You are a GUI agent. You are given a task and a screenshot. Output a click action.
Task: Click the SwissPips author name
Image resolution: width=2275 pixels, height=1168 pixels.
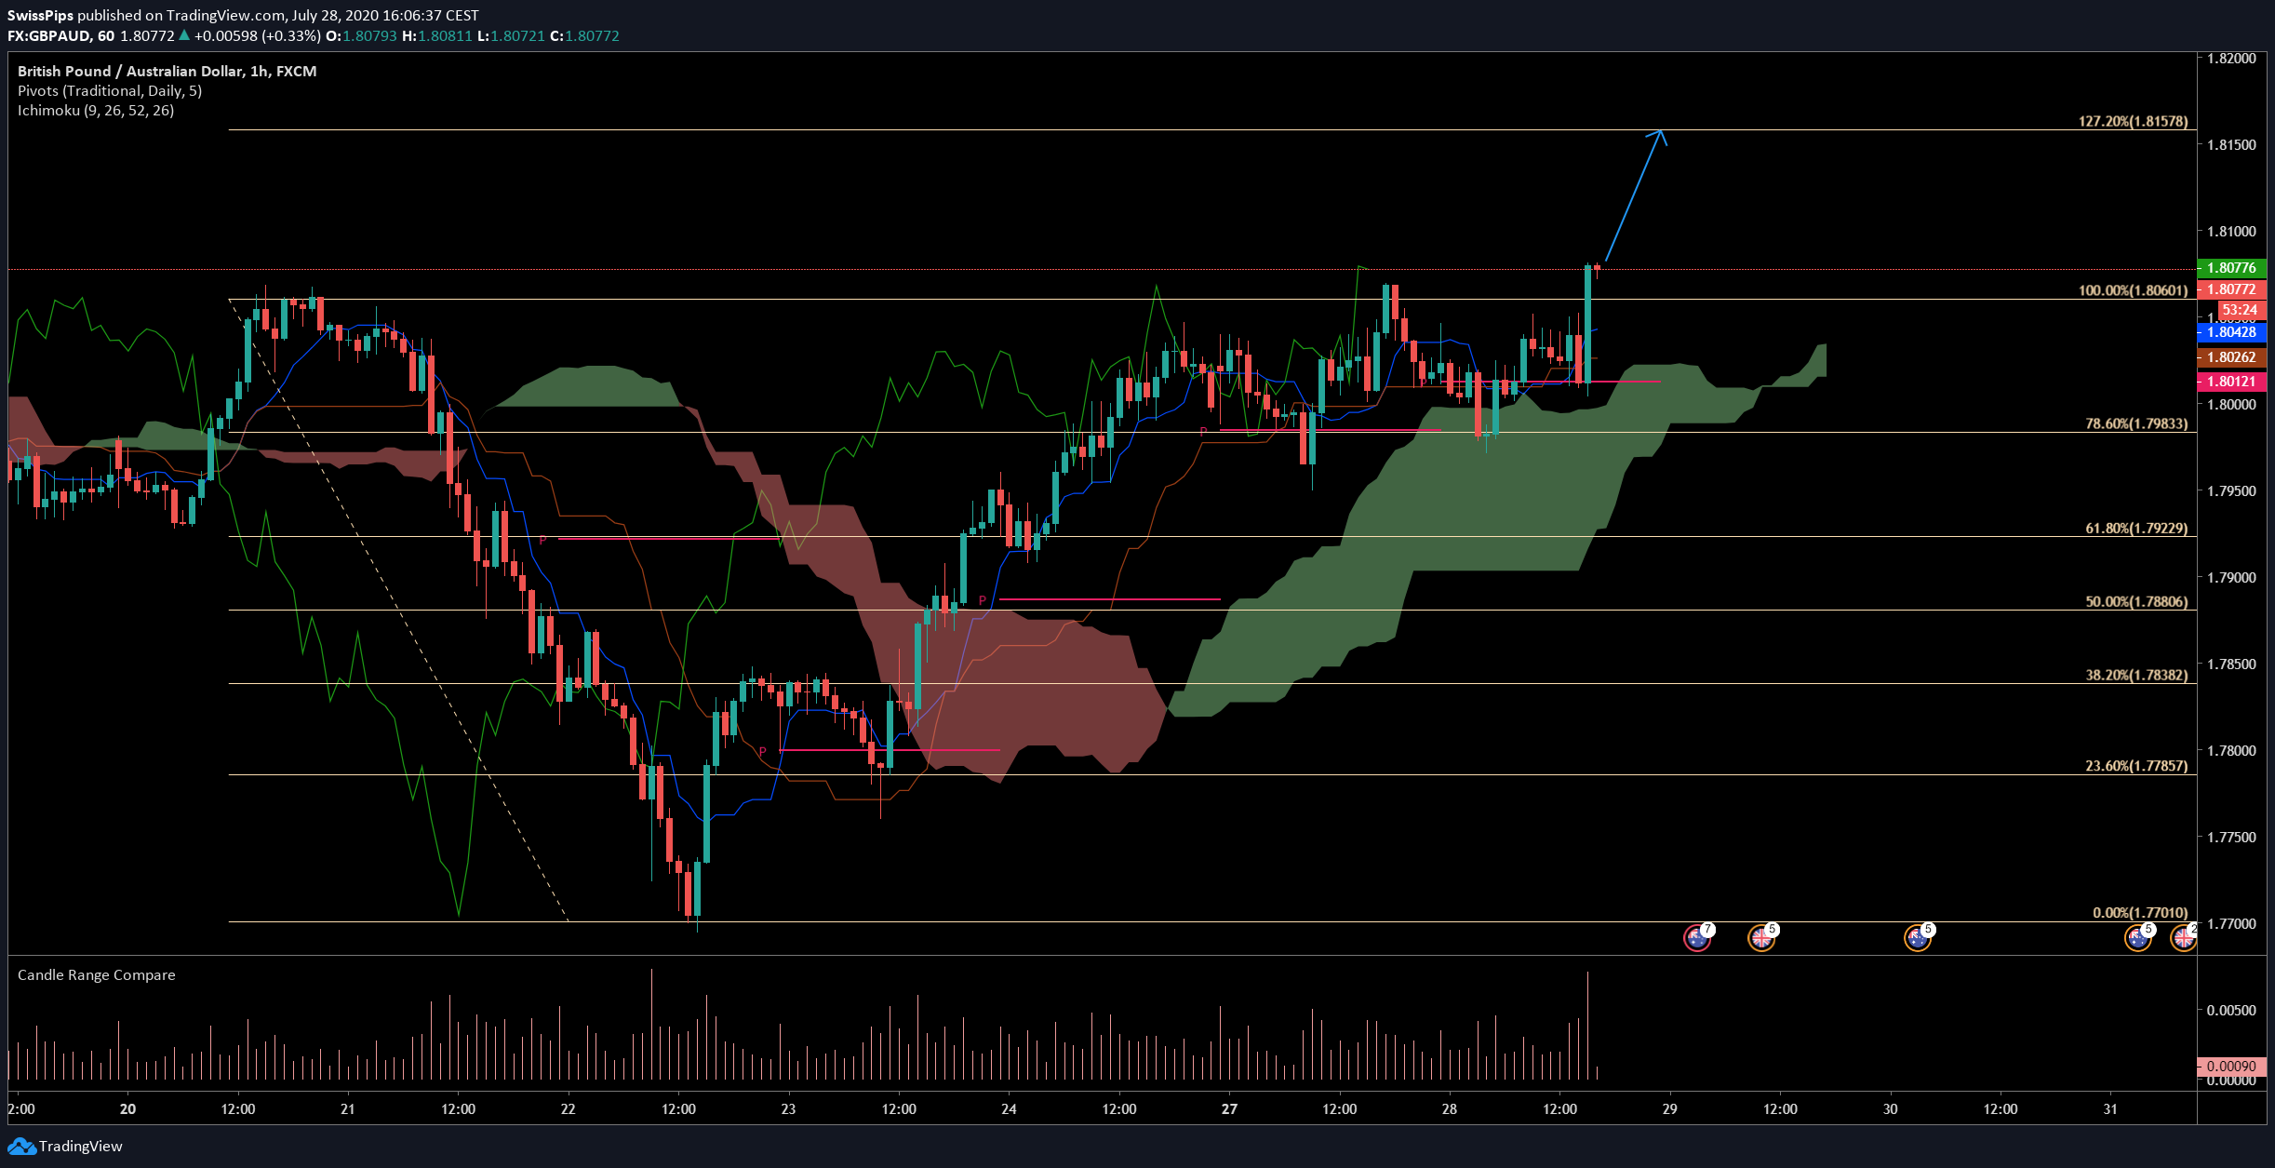pos(40,15)
